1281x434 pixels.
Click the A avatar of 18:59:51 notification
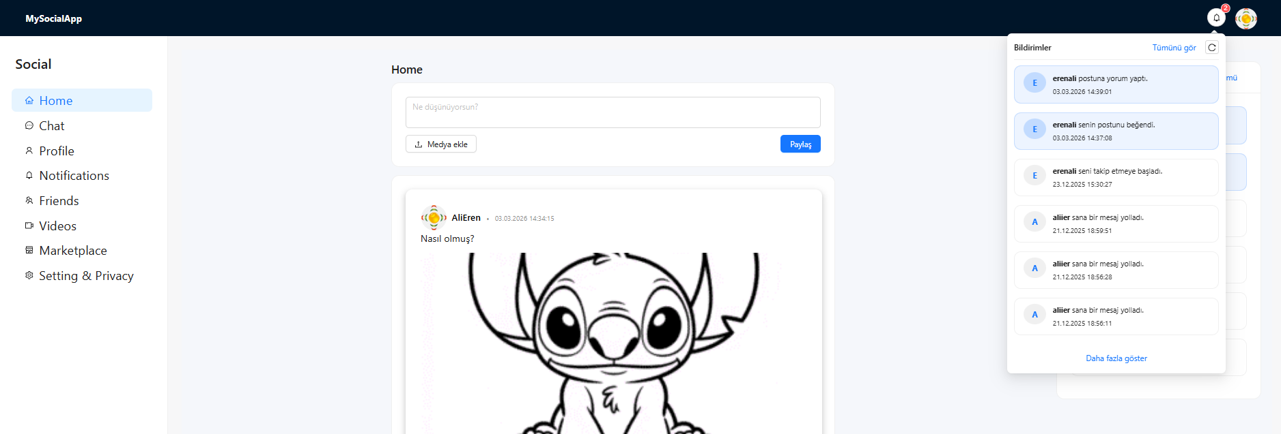[1034, 222]
